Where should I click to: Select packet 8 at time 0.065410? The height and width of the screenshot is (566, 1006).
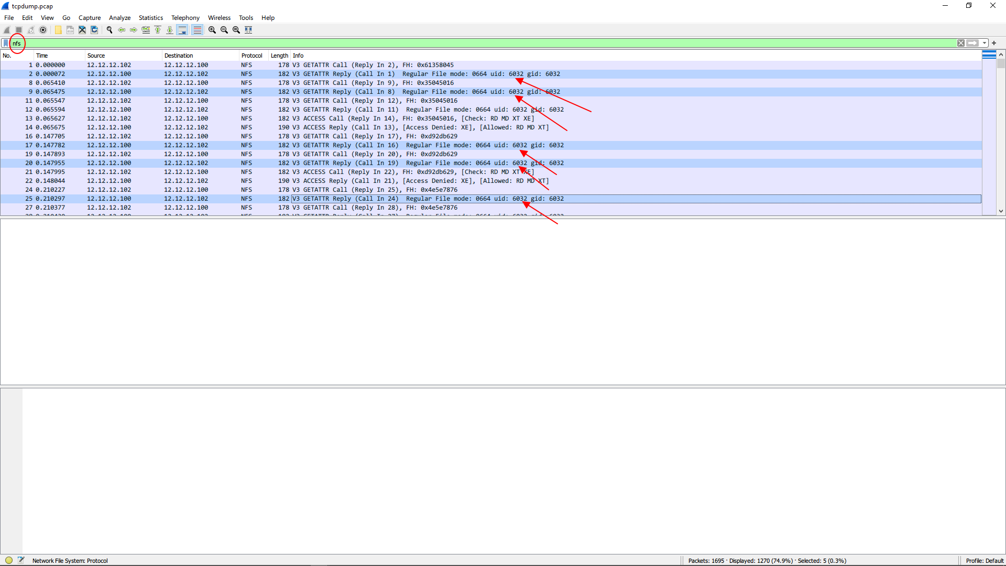pos(491,83)
